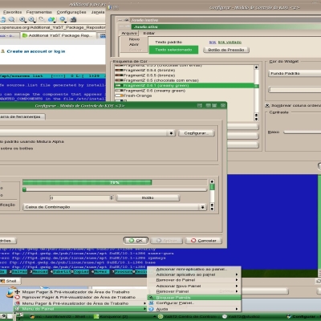Click the Widget color bar under Fundo Padrão
The image size is (321, 321).
(295, 90)
